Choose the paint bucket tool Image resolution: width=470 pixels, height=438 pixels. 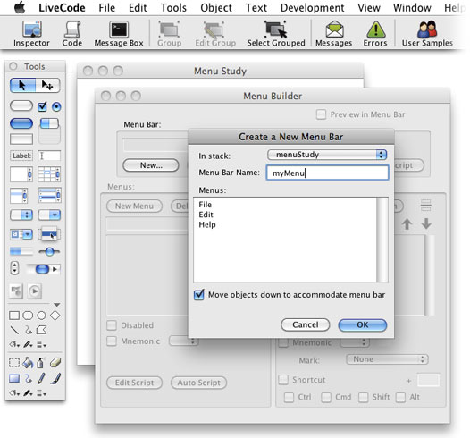point(28,363)
